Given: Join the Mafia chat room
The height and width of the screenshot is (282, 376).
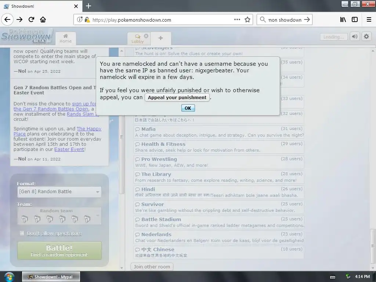Looking at the screenshot, I should [219, 132].
